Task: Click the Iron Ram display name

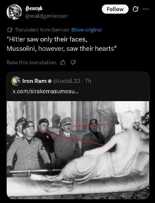Action: (35, 81)
